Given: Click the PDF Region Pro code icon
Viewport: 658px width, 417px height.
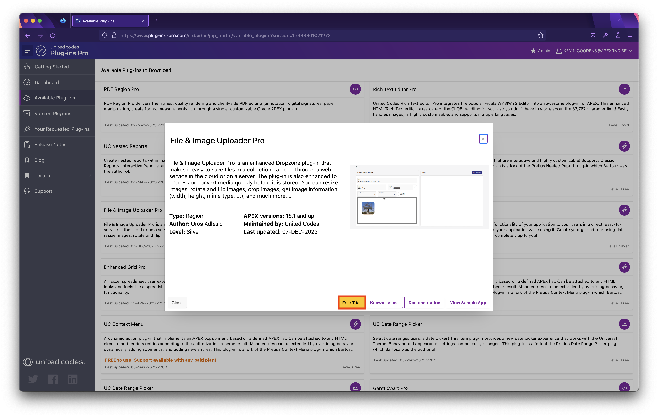Looking at the screenshot, I should [x=355, y=89].
